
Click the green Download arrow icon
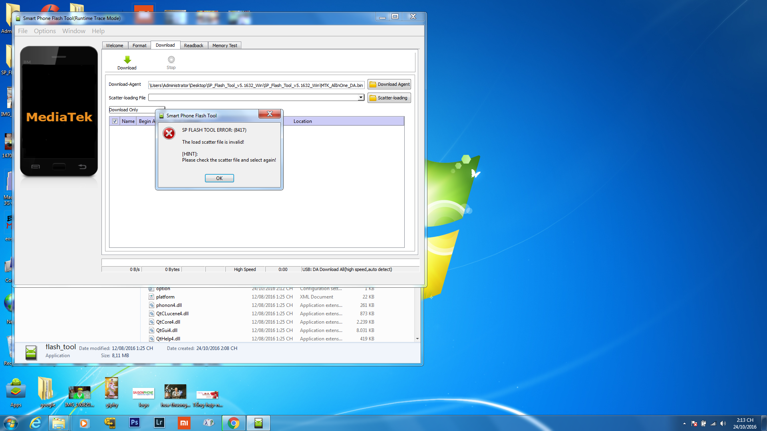tap(127, 60)
